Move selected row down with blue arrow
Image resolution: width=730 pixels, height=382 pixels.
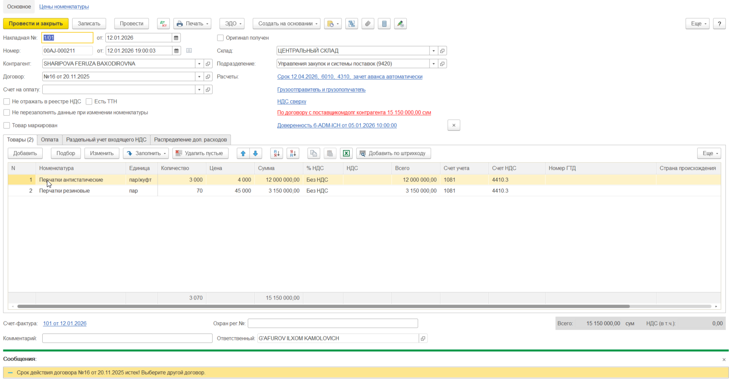coord(256,153)
